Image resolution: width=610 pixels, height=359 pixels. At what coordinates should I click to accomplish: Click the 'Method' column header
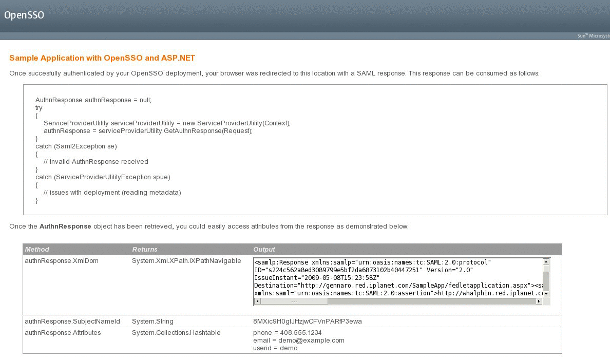tap(37, 249)
